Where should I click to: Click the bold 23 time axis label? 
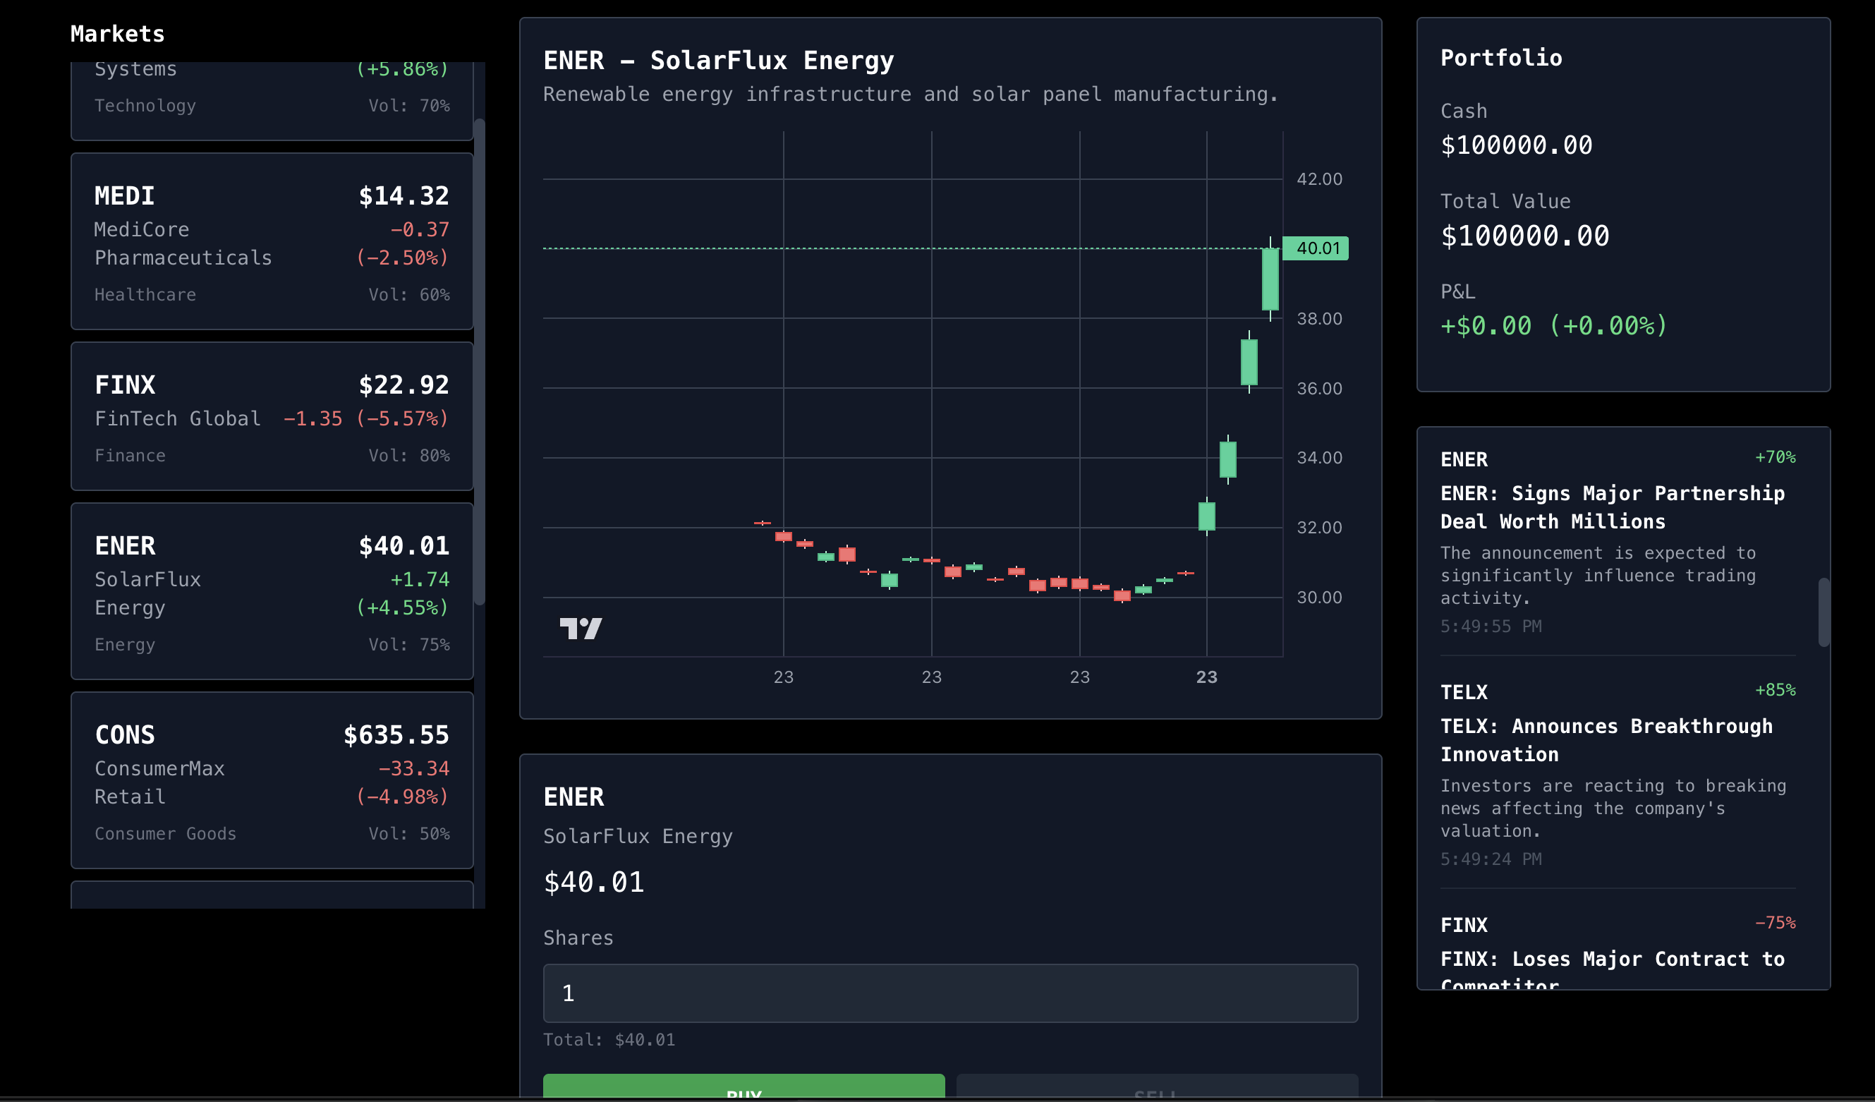pos(1206,678)
